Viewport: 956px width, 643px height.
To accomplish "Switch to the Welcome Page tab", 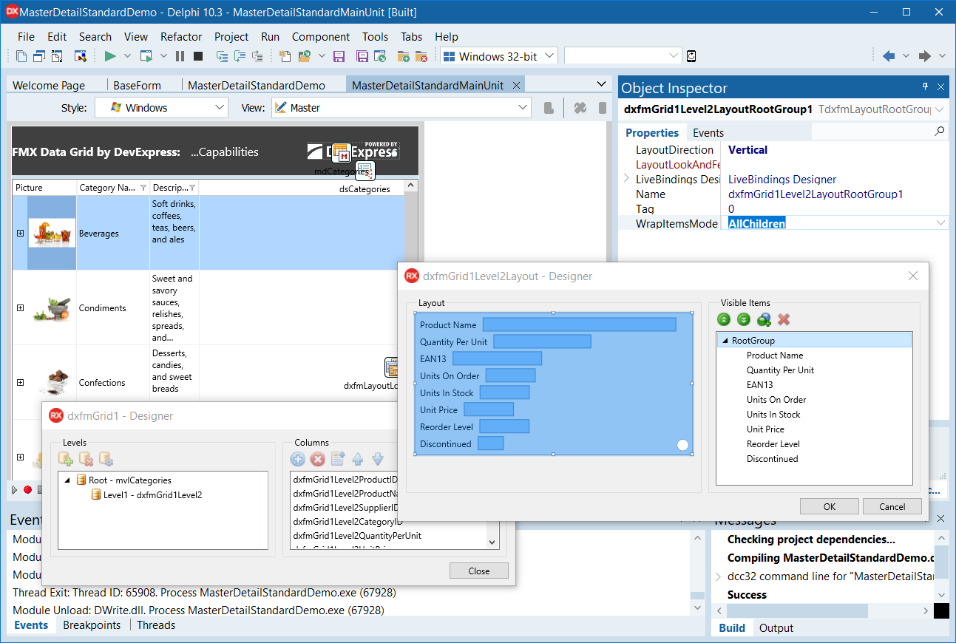I will pyautogui.click(x=49, y=85).
